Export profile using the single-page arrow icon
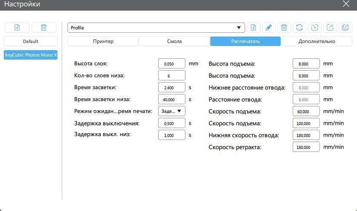 (330, 28)
